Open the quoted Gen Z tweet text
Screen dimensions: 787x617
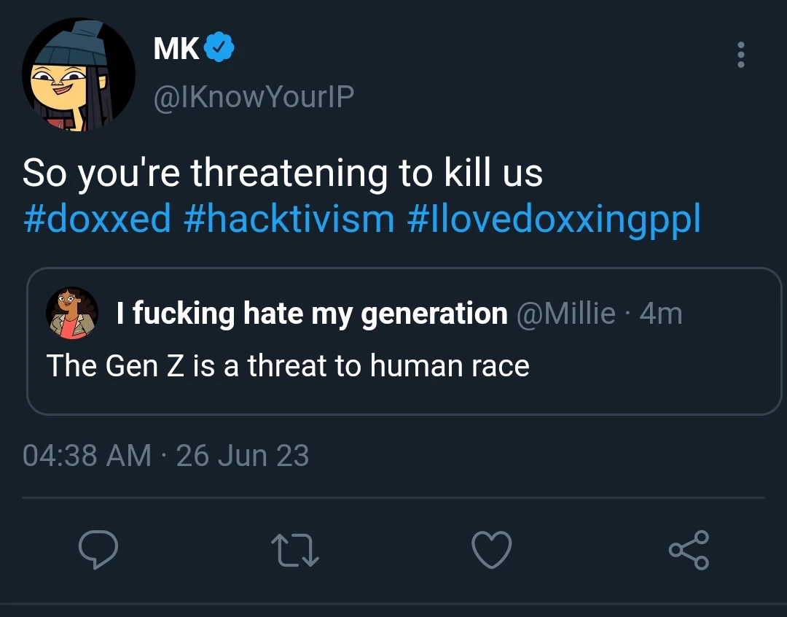coord(288,365)
